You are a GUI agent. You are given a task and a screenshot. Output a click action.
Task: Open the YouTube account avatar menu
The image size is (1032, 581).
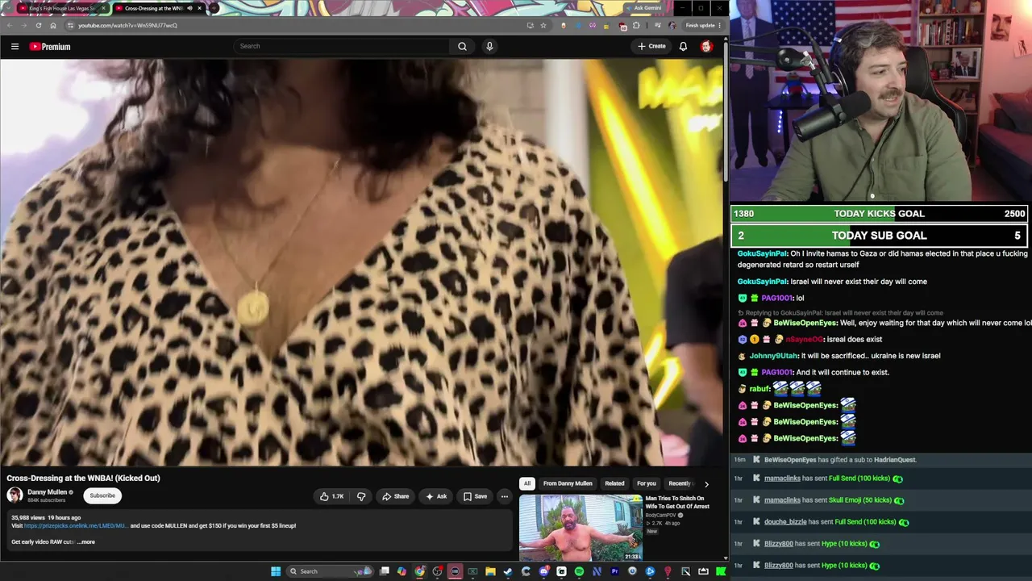pos(706,46)
